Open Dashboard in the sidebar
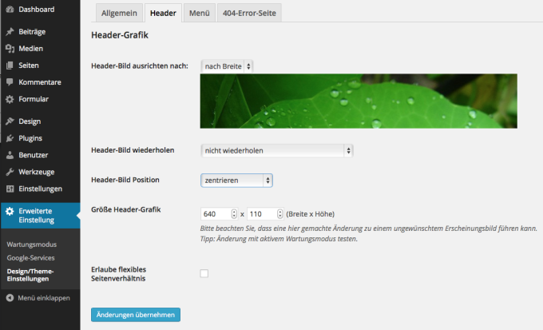543x330 pixels. pos(37,10)
